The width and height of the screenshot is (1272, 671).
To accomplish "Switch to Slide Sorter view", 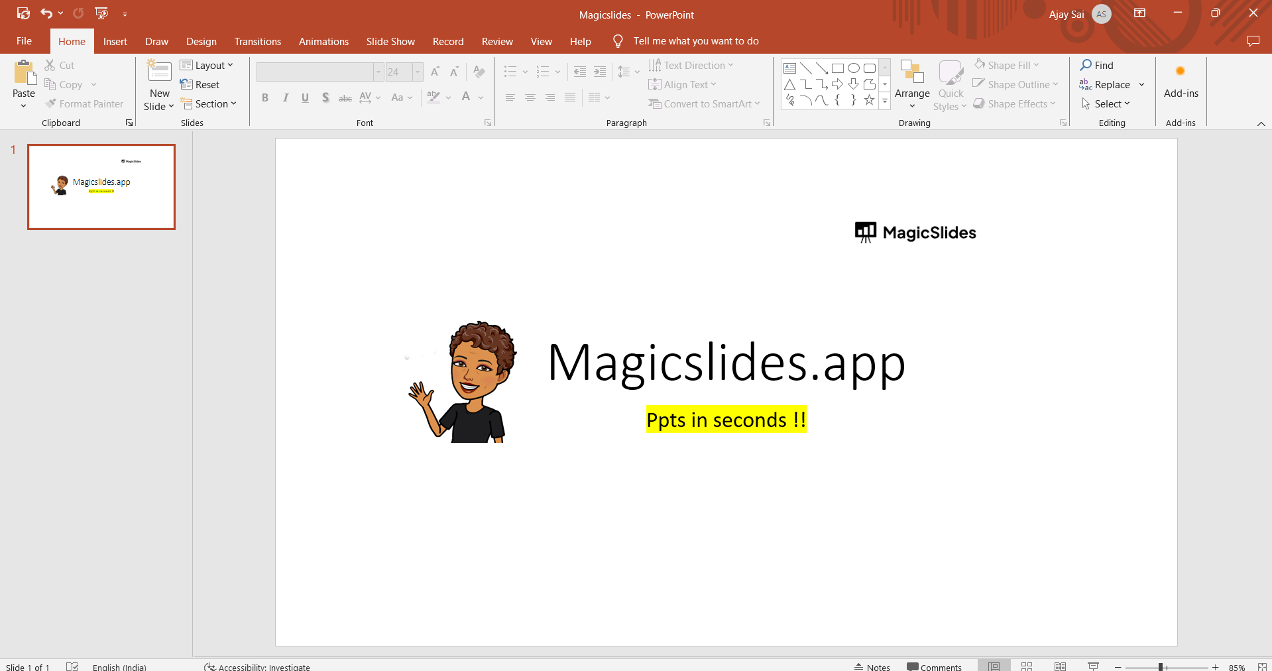I will [1027, 666].
